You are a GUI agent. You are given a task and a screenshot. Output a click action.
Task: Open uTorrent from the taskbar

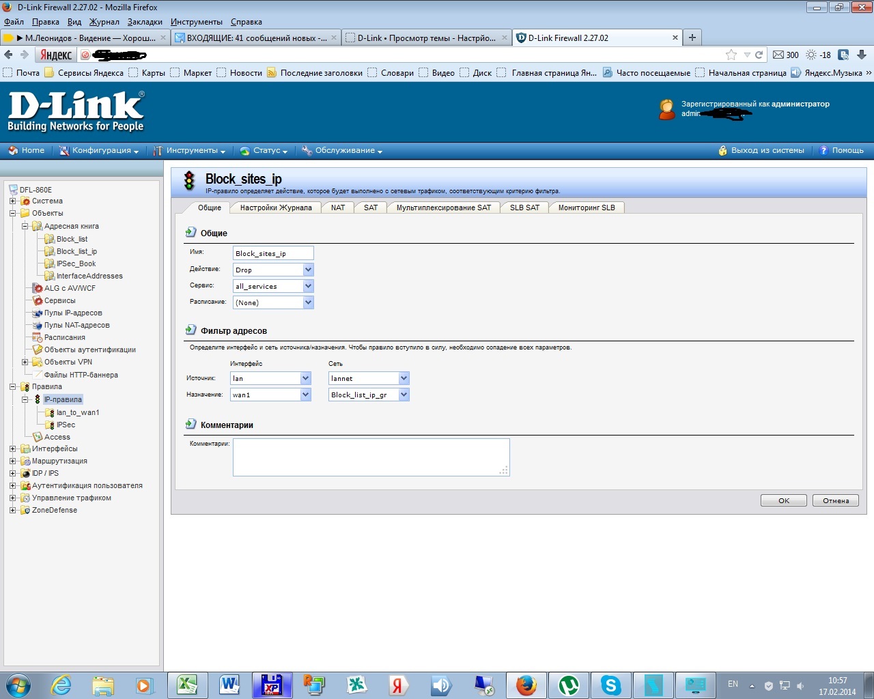568,685
